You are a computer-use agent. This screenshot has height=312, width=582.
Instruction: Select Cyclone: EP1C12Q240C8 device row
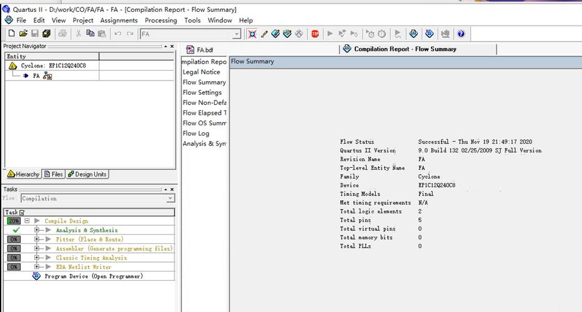click(53, 66)
